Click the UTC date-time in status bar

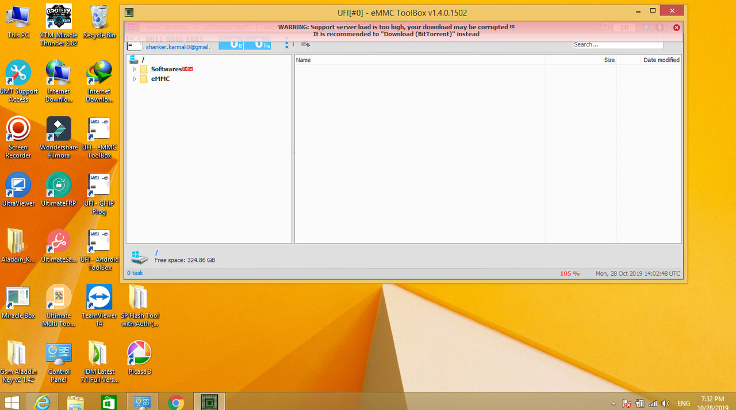638,273
